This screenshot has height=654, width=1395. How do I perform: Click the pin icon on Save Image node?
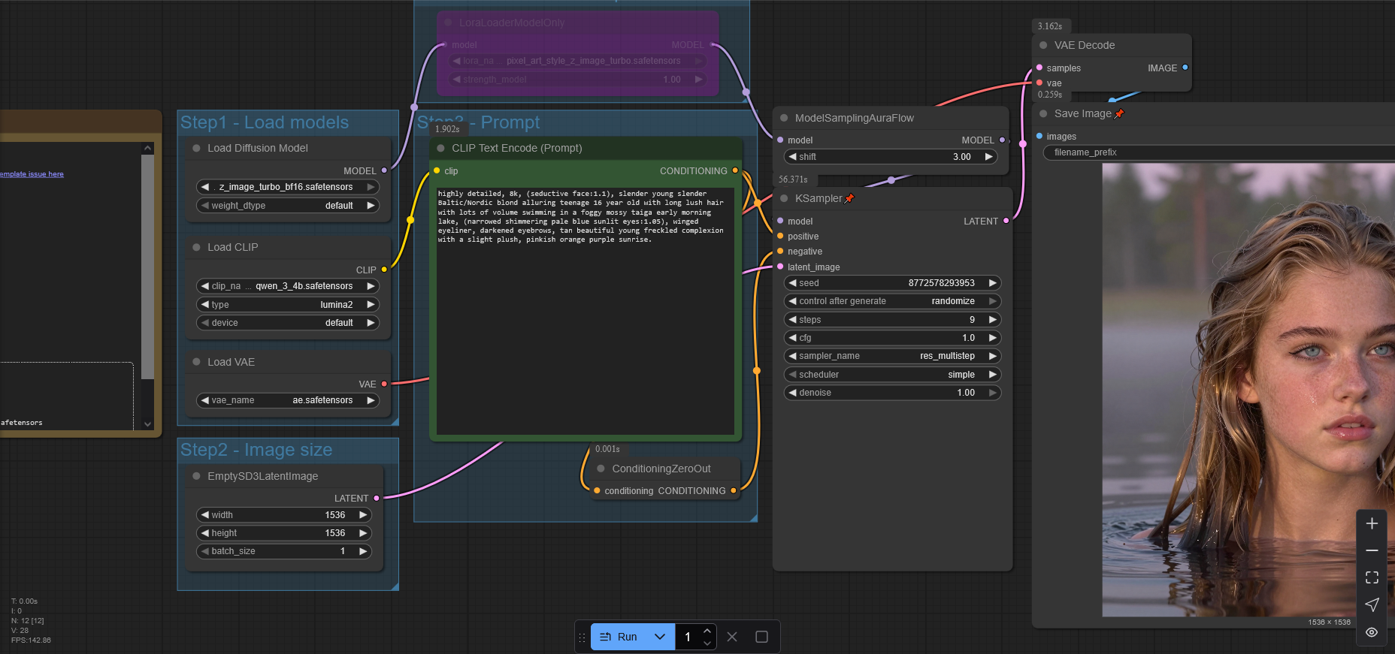[x=1119, y=113]
